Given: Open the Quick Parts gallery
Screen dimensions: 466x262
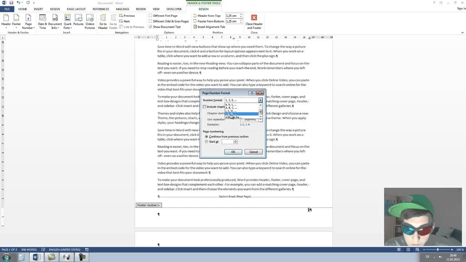Looking at the screenshot, I should point(67,21).
